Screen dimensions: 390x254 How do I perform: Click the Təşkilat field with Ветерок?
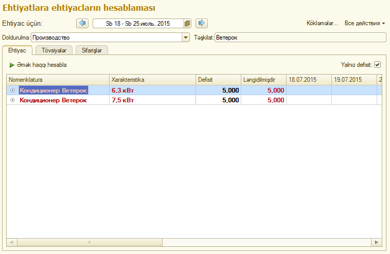[x=299, y=38]
